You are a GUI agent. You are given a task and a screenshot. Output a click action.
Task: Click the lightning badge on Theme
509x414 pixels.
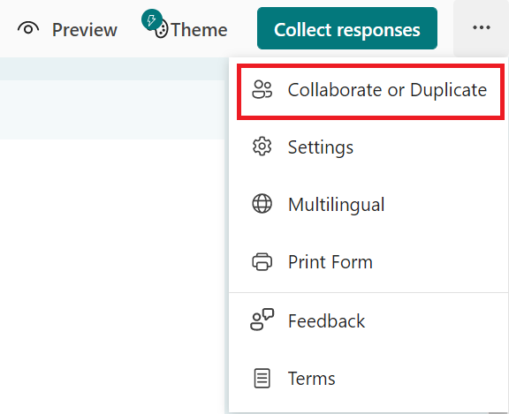pos(152,20)
